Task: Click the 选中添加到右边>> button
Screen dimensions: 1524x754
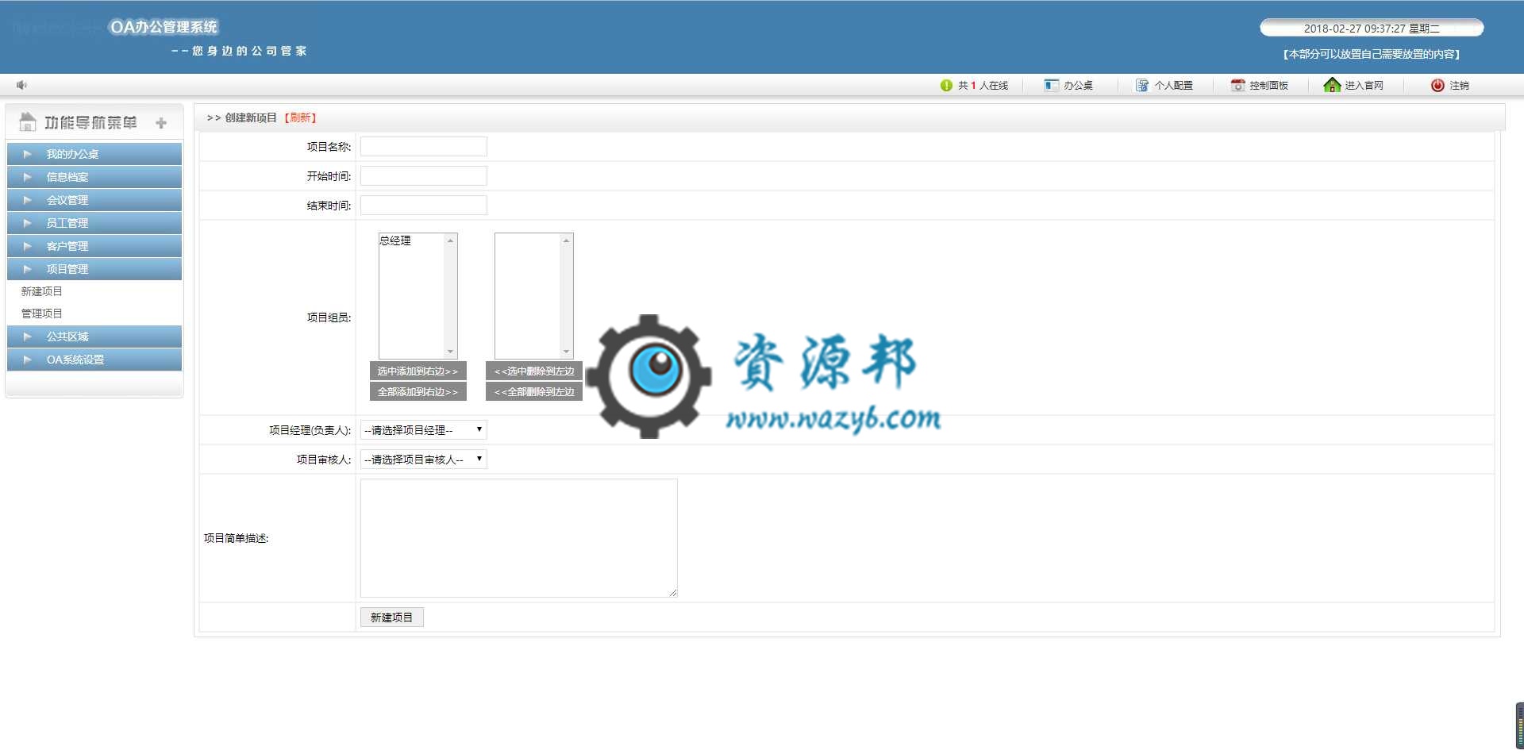Action: pyautogui.click(x=418, y=371)
